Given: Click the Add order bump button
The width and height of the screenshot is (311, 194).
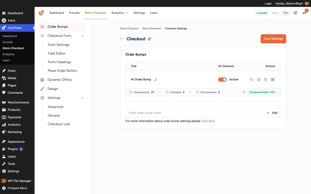Looking at the screenshot, I should coord(272,113).
